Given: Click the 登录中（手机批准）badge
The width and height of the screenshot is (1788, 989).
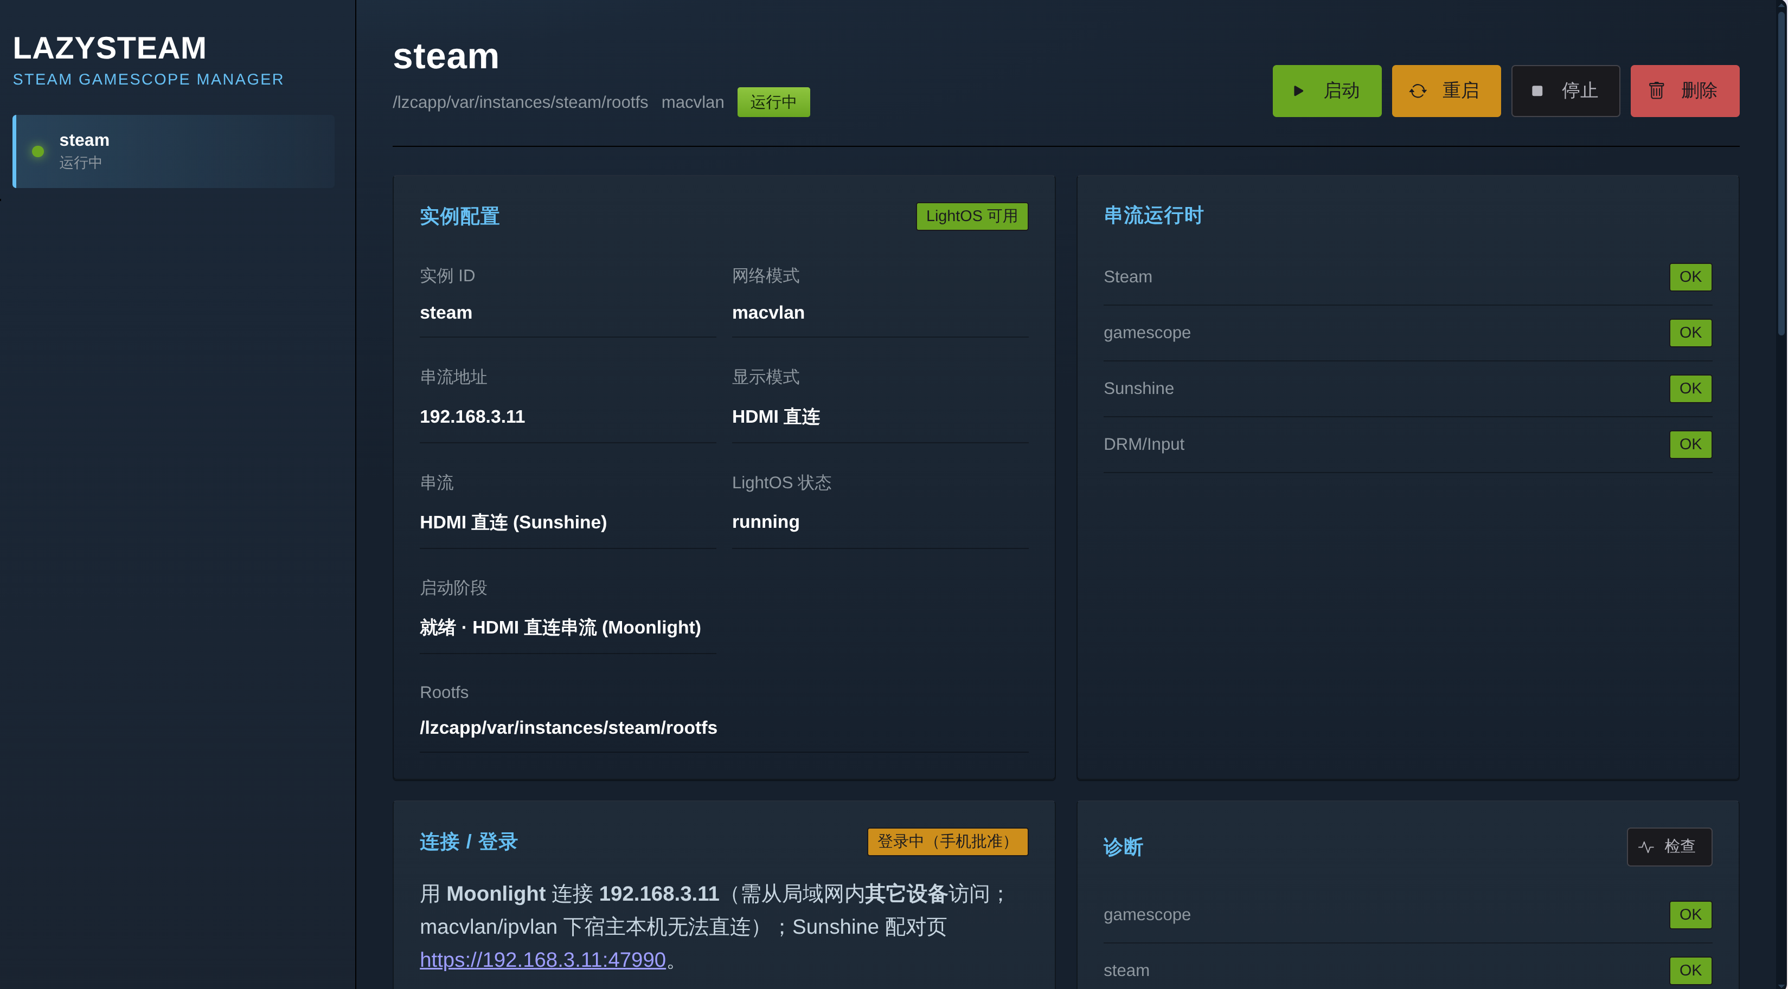Looking at the screenshot, I should click(947, 842).
